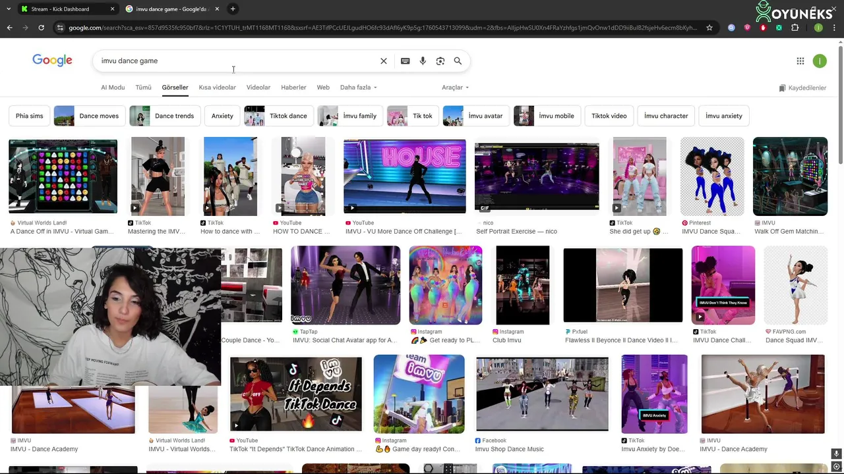The width and height of the screenshot is (844, 474).
Task: Search by image with the Lens camera icon
Action: pos(440,61)
